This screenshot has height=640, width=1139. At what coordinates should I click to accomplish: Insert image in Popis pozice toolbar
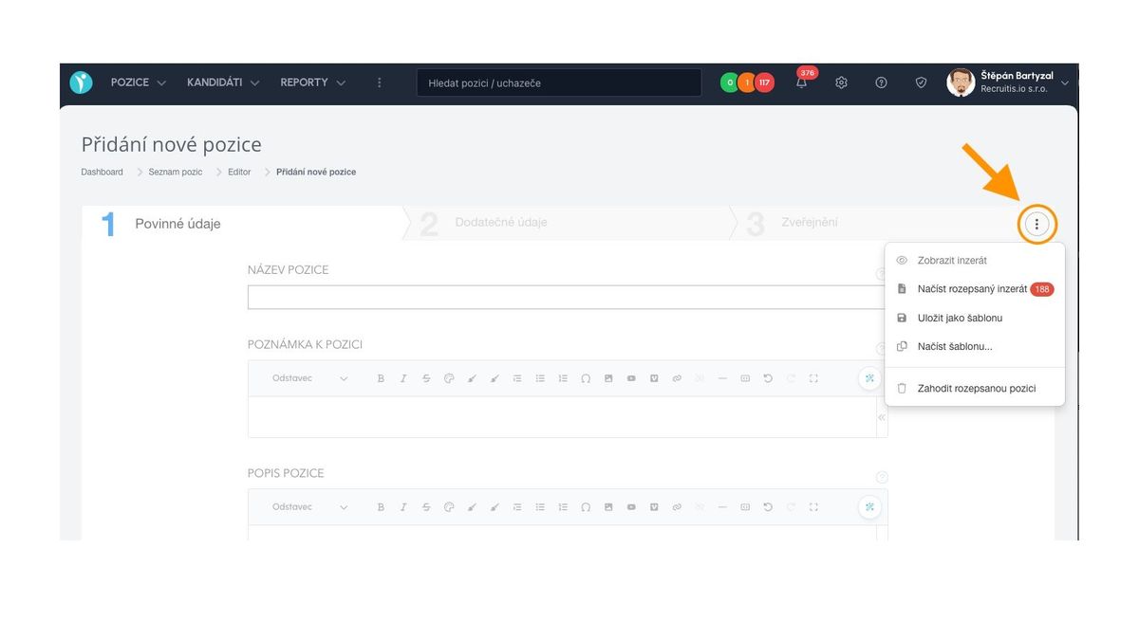(608, 507)
